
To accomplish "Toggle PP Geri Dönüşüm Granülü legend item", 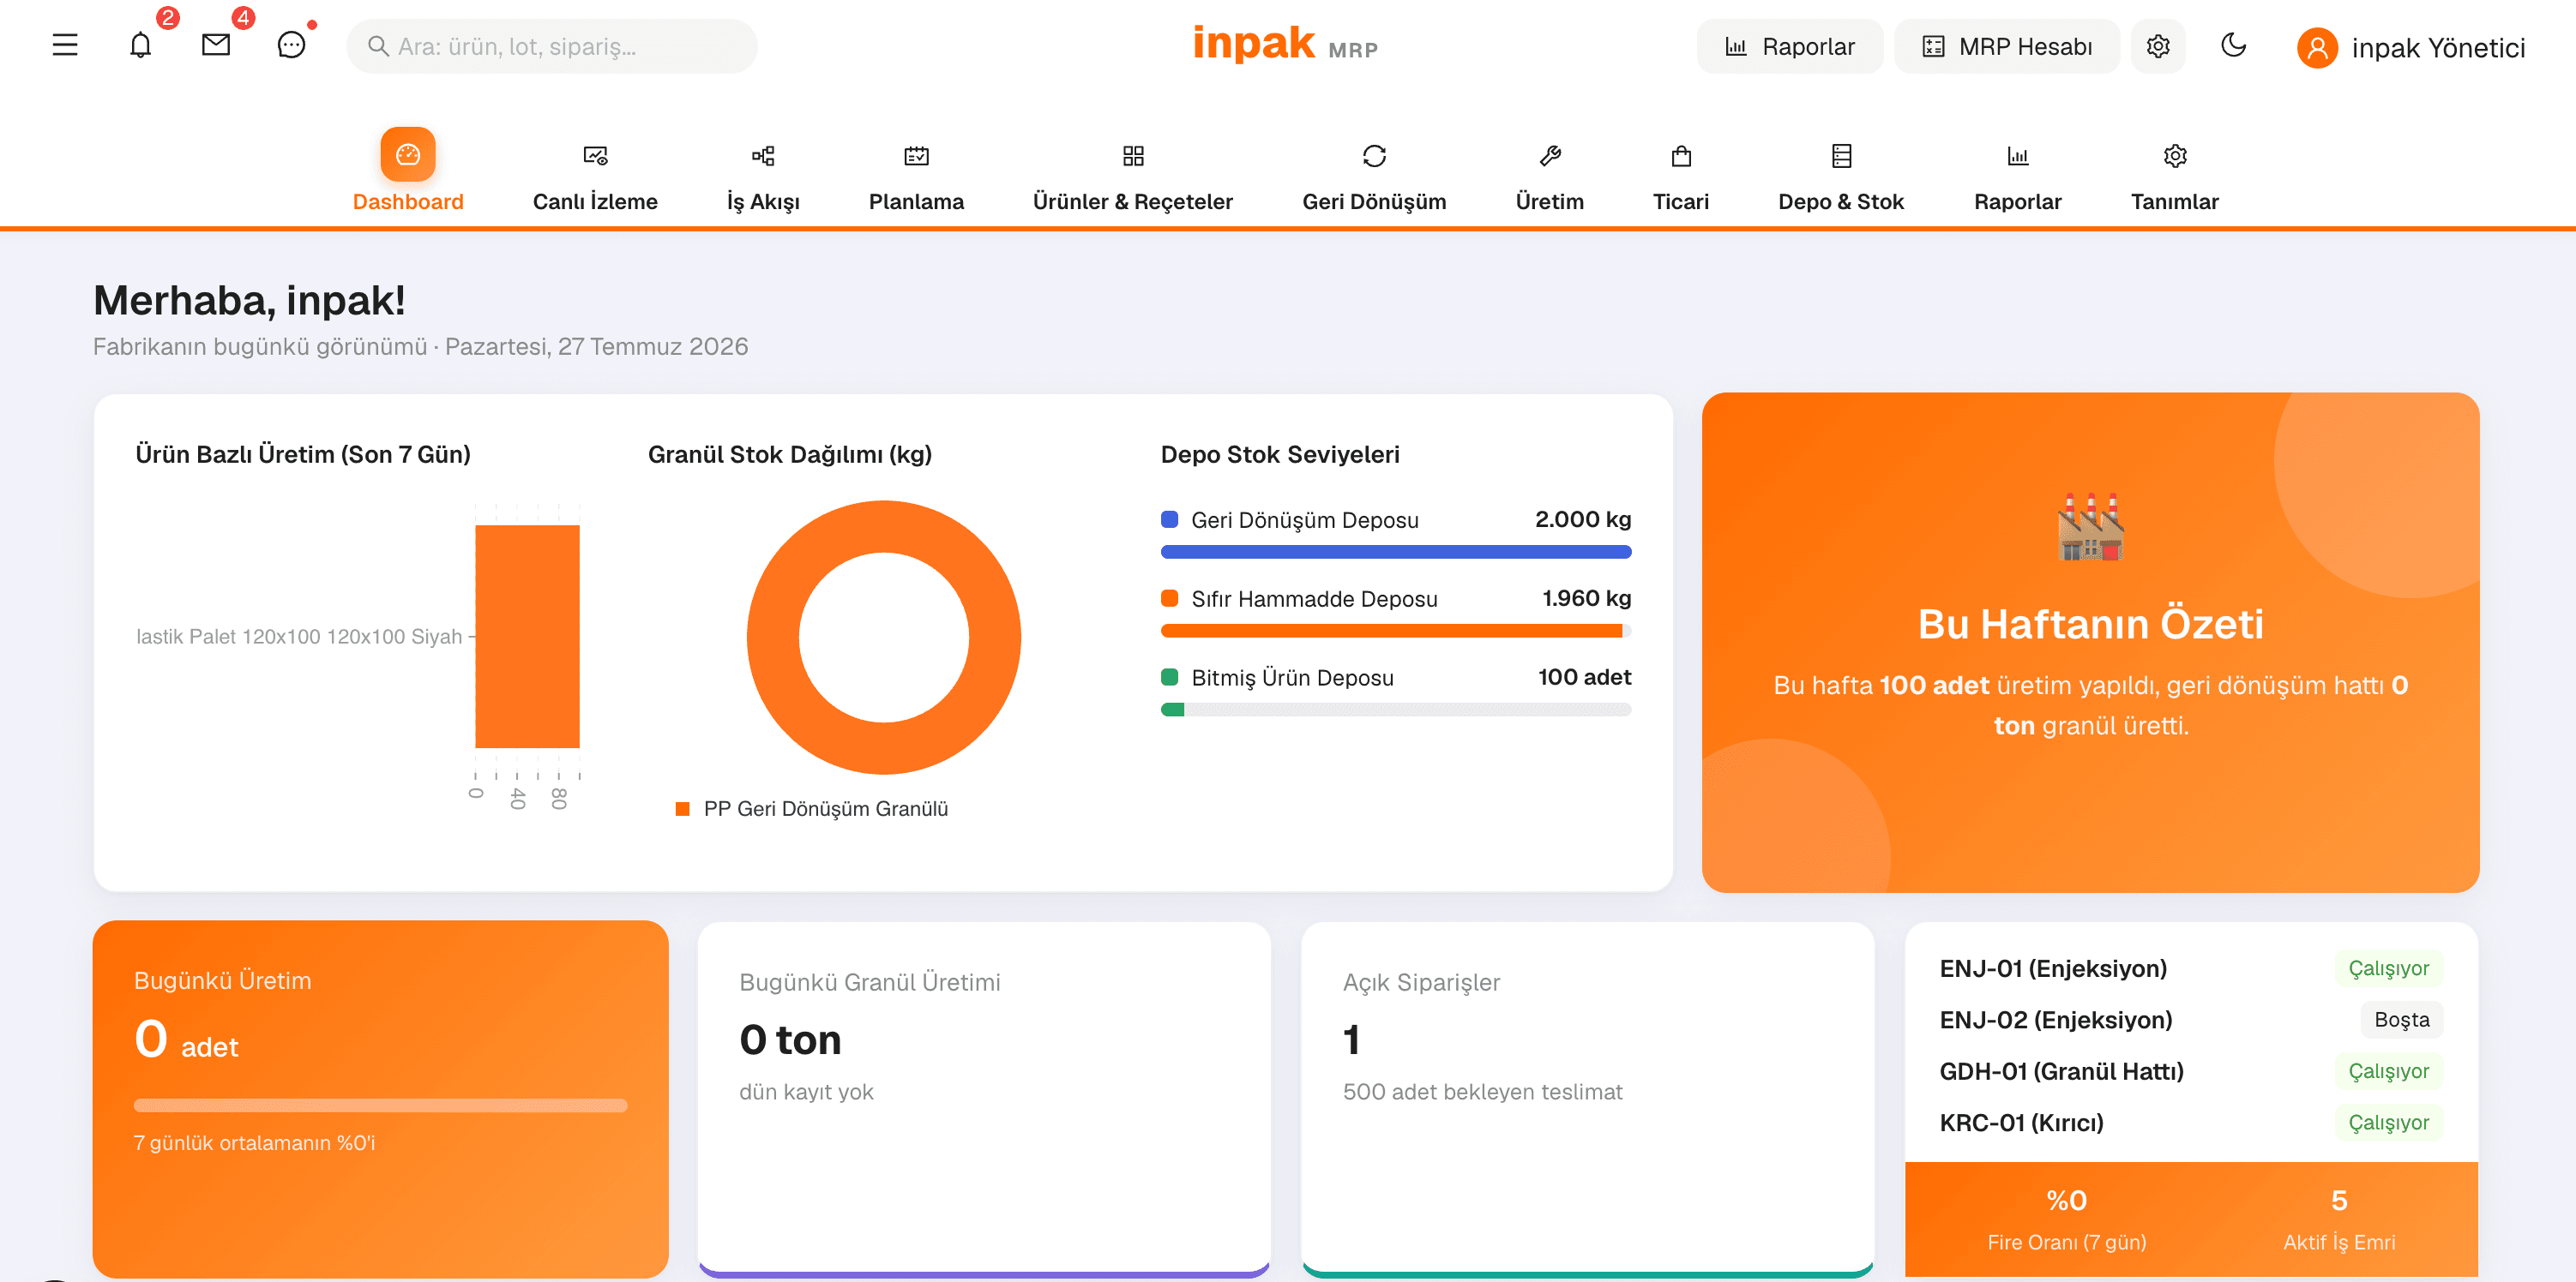I will pyautogui.click(x=812, y=808).
